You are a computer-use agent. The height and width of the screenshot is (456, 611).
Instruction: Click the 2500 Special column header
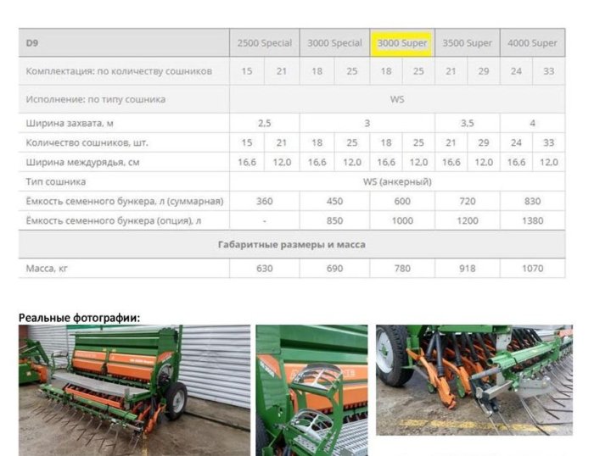pos(264,43)
